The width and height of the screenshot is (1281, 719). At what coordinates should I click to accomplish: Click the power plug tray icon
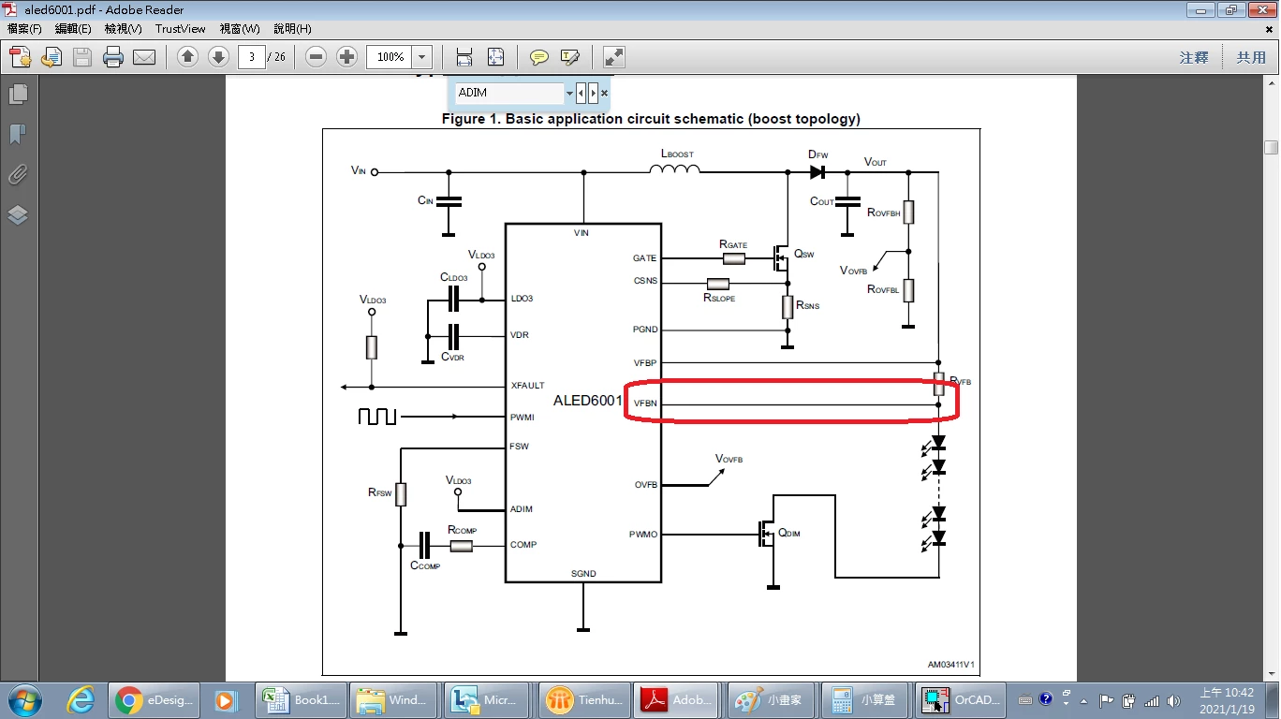point(1128,700)
